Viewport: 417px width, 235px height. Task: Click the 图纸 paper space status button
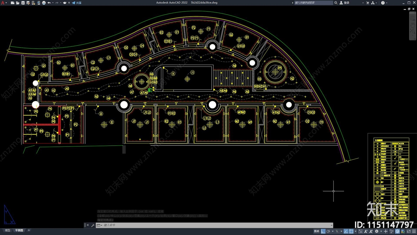tap(317, 231)
